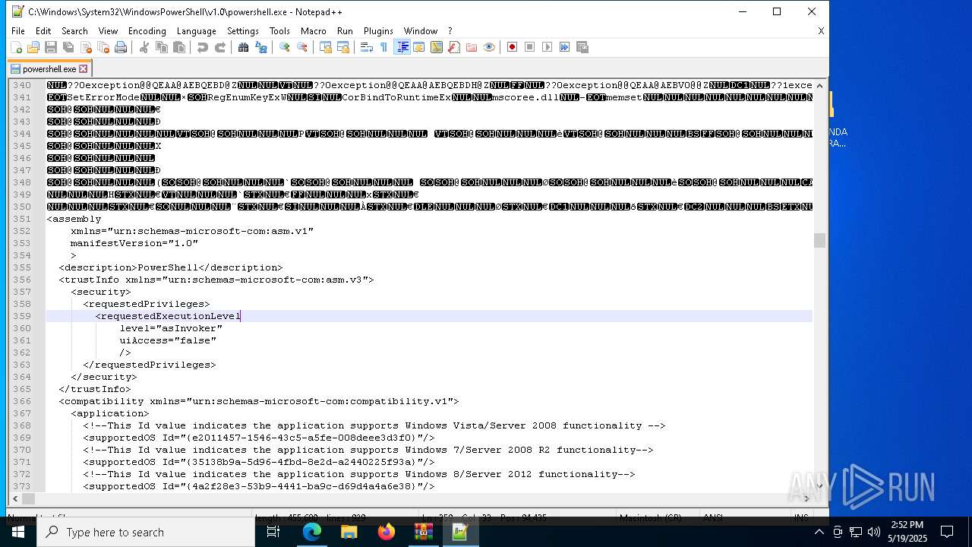Open the Settings menu
This screenshot has width=972, height=547.
(243, 31)
